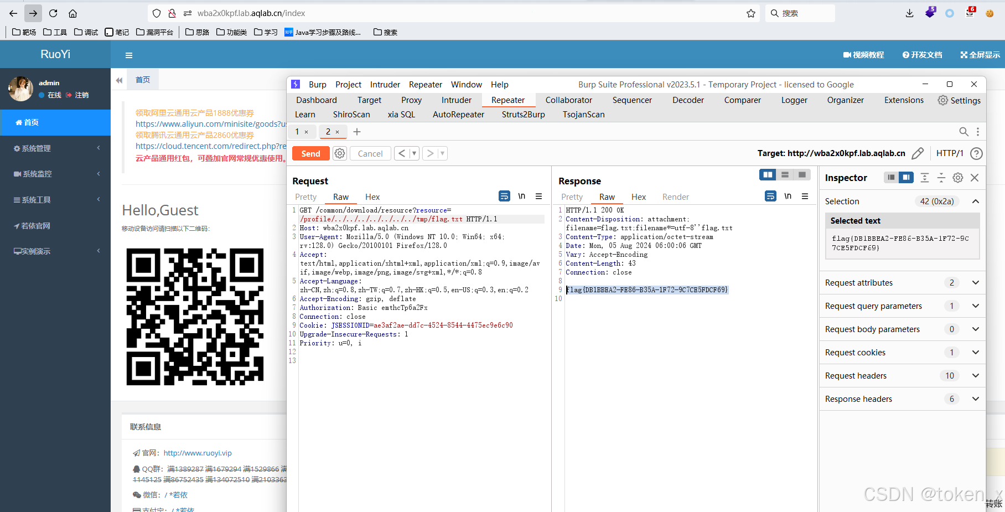Close the Inspector panel

(x=975, y=177)
